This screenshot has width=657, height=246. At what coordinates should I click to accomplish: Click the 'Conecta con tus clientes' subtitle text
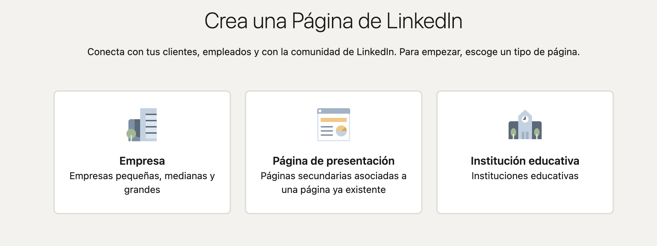(x=333, y=52)
